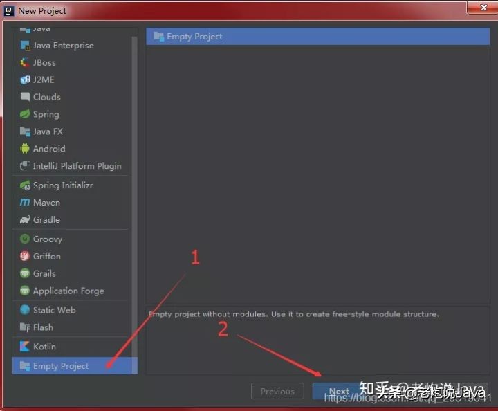Click the IntelliJ Platform Plugin icon
Image resolution: width=498 pixels, height=411 pixels.
coord(25,165)
